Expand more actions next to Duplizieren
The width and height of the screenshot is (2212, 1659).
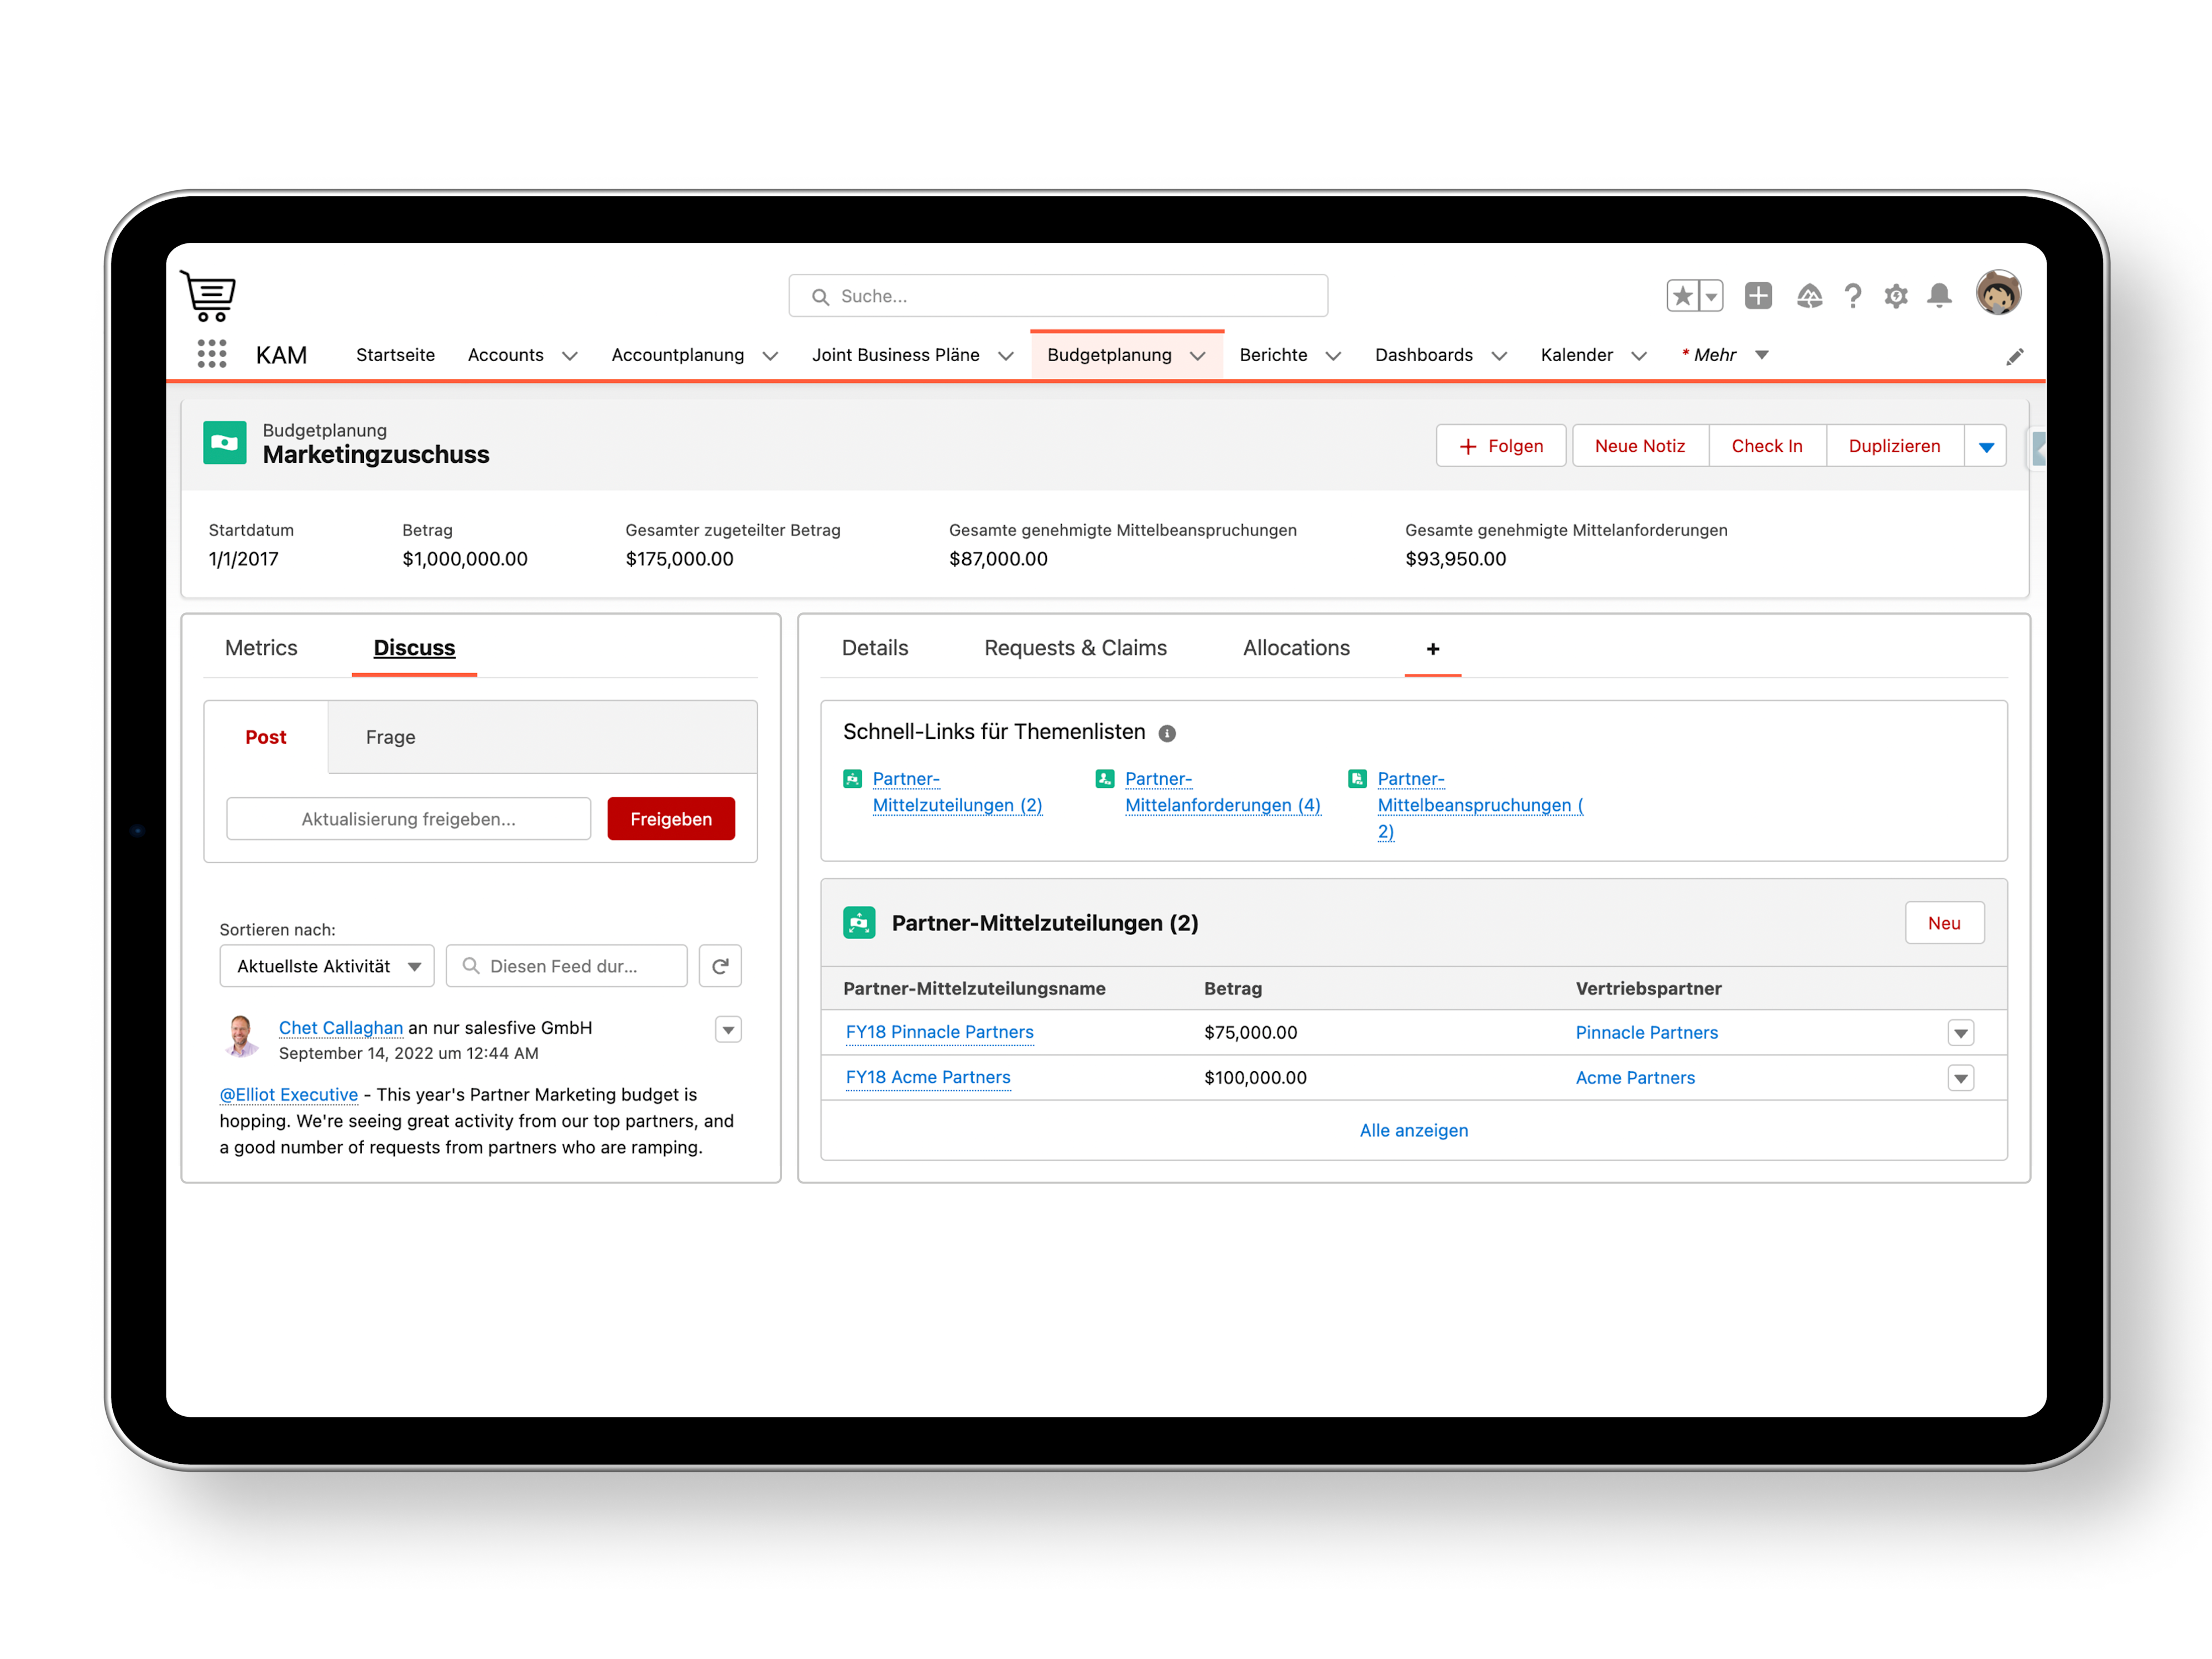(x=1986, y=446)
